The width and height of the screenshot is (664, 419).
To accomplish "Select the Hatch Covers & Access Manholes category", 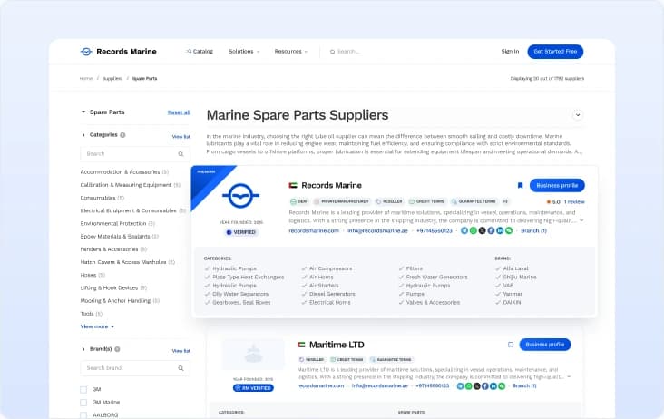I will [x=128, y=262].
